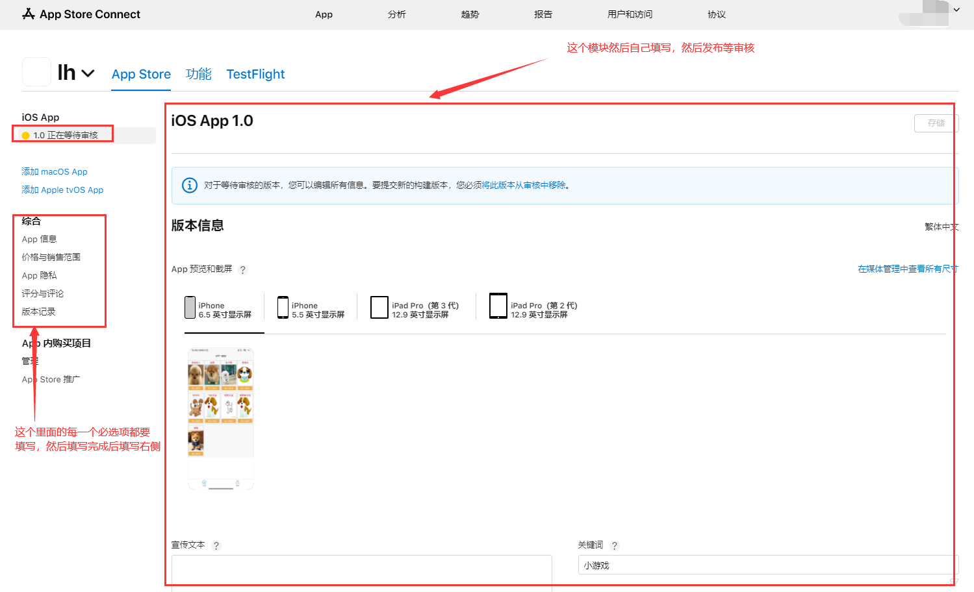The image size is (974, 592).
Task: Open the 报告 menu item
Action: pyautogui.click(x=543, y=14)
